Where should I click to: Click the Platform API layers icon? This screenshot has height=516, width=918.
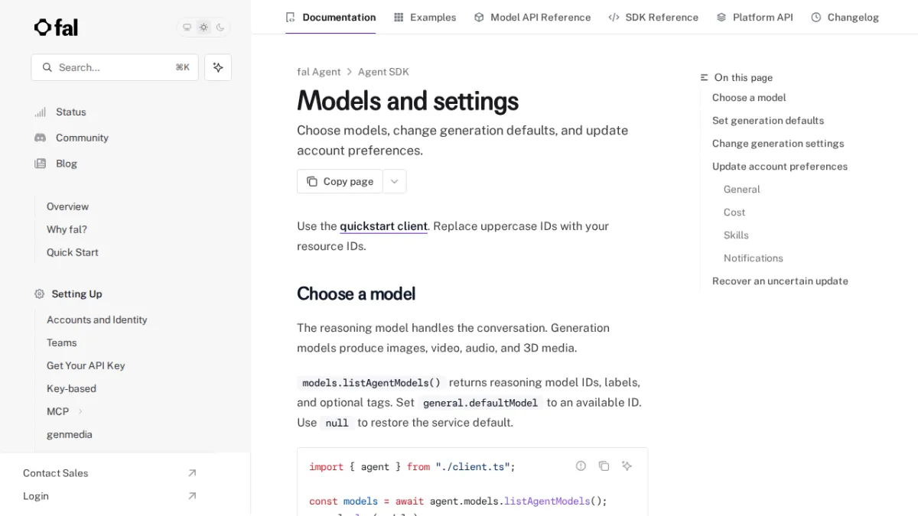721,17
